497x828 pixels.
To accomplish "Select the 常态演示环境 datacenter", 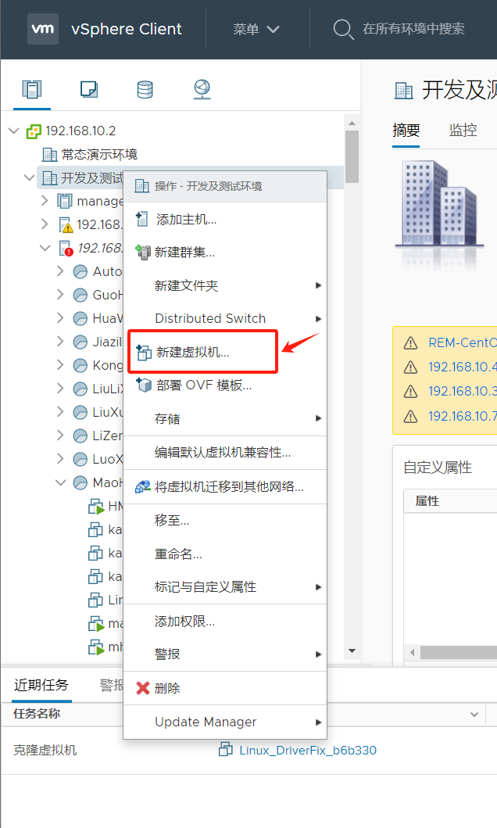I will (x=99, y=154).
